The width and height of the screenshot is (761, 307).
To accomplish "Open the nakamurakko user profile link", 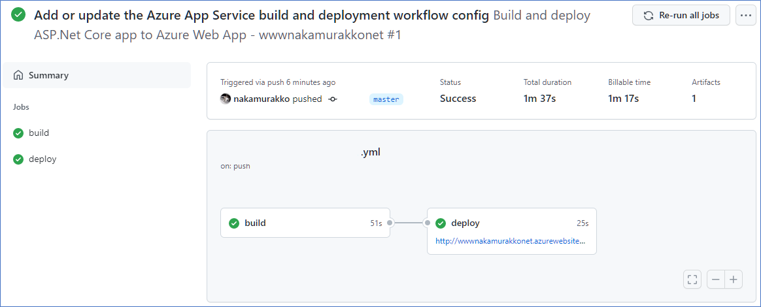I will (262, 99).
